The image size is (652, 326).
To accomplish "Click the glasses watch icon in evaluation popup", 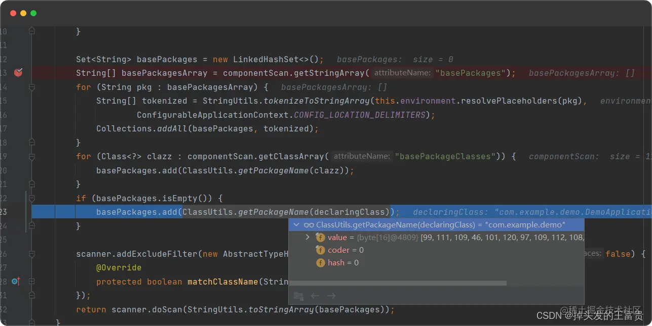I will (309, 224).
